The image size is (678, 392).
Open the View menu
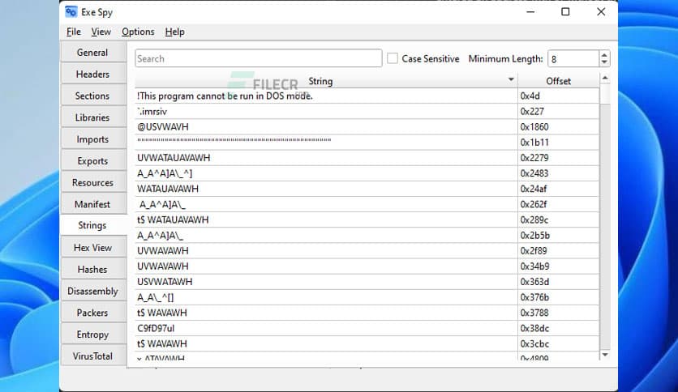(101, 32)
